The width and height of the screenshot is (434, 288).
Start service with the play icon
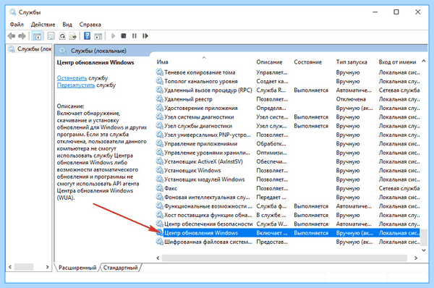pos(113,35)
